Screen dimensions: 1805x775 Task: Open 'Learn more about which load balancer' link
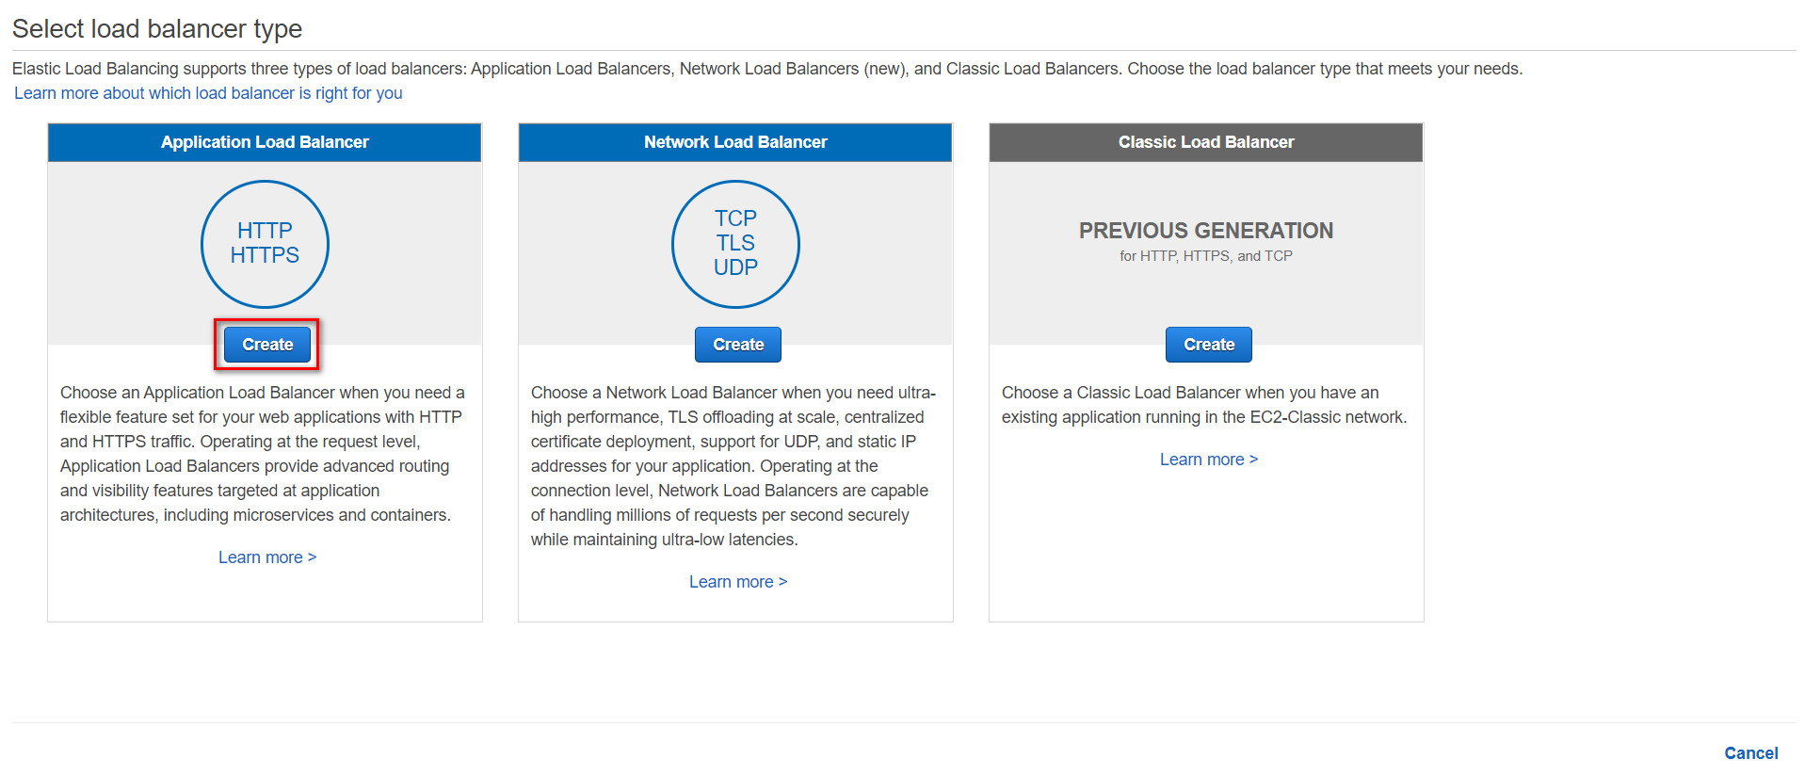point(208,93)
